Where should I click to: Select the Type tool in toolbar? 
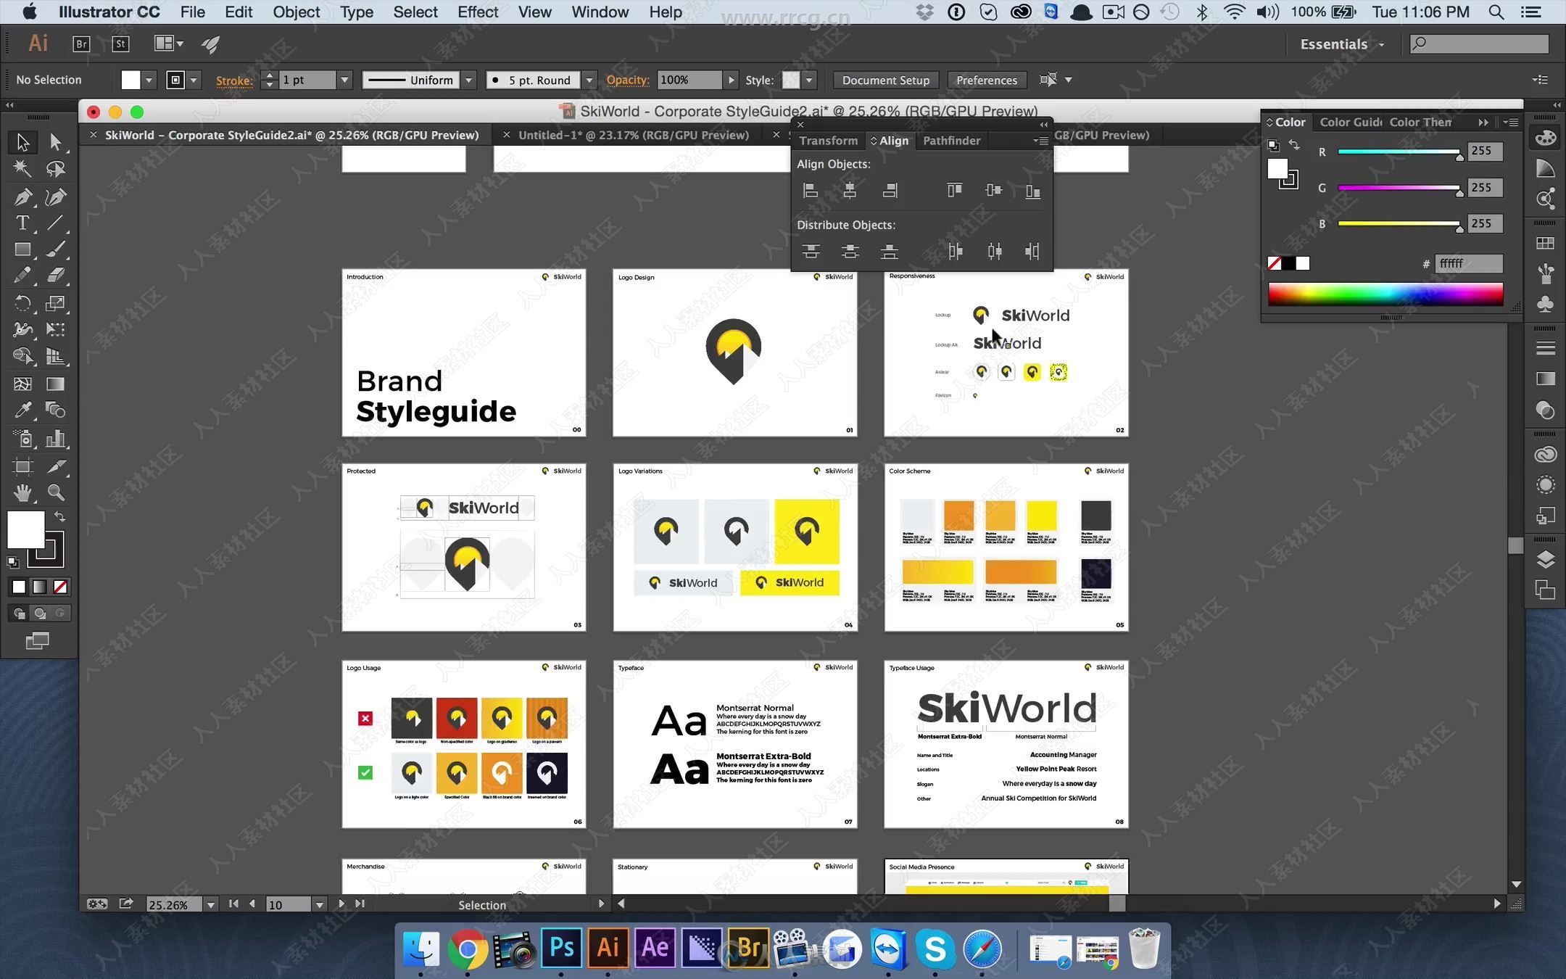click(x=20, y=222)
